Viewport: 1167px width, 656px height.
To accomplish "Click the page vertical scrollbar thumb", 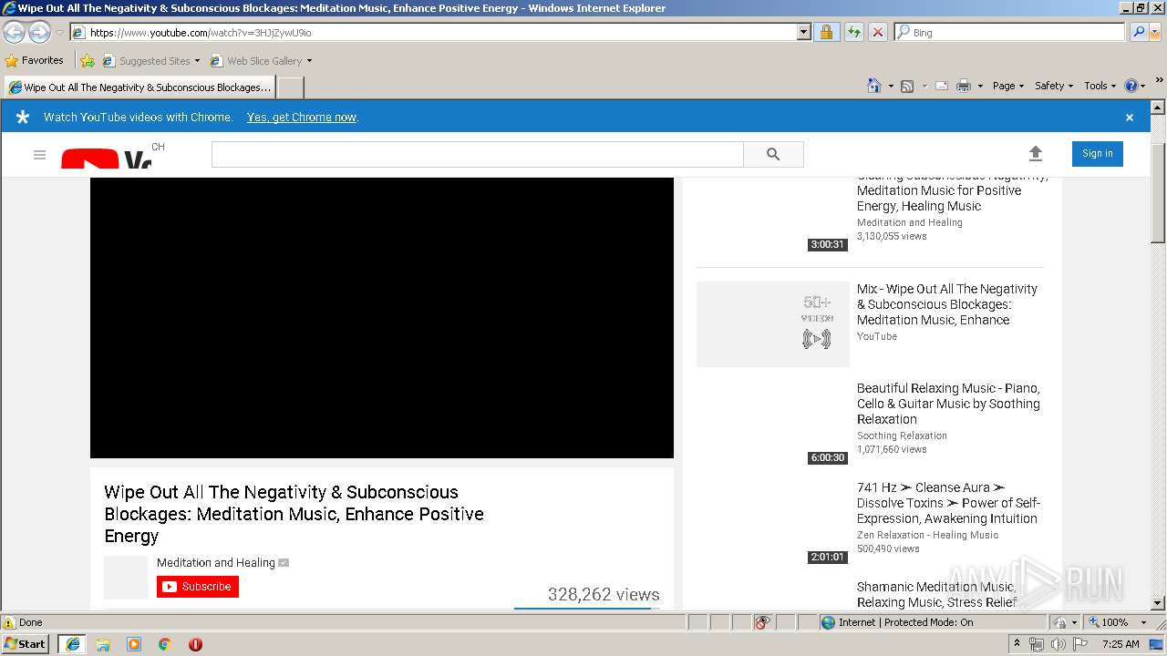I will 1158,192.
